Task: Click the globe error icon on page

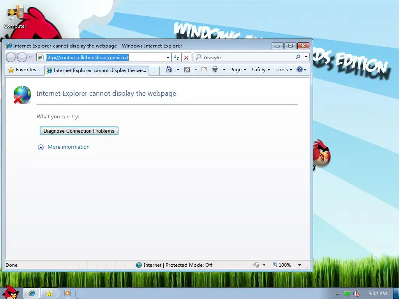Action: click(x=22, y=95)
